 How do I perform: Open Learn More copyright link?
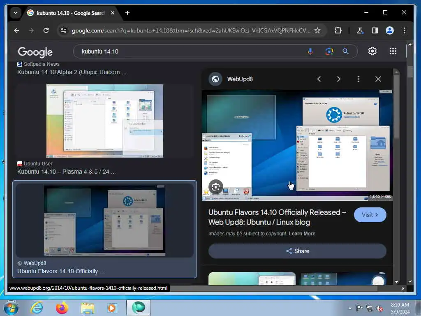[302, 234]
